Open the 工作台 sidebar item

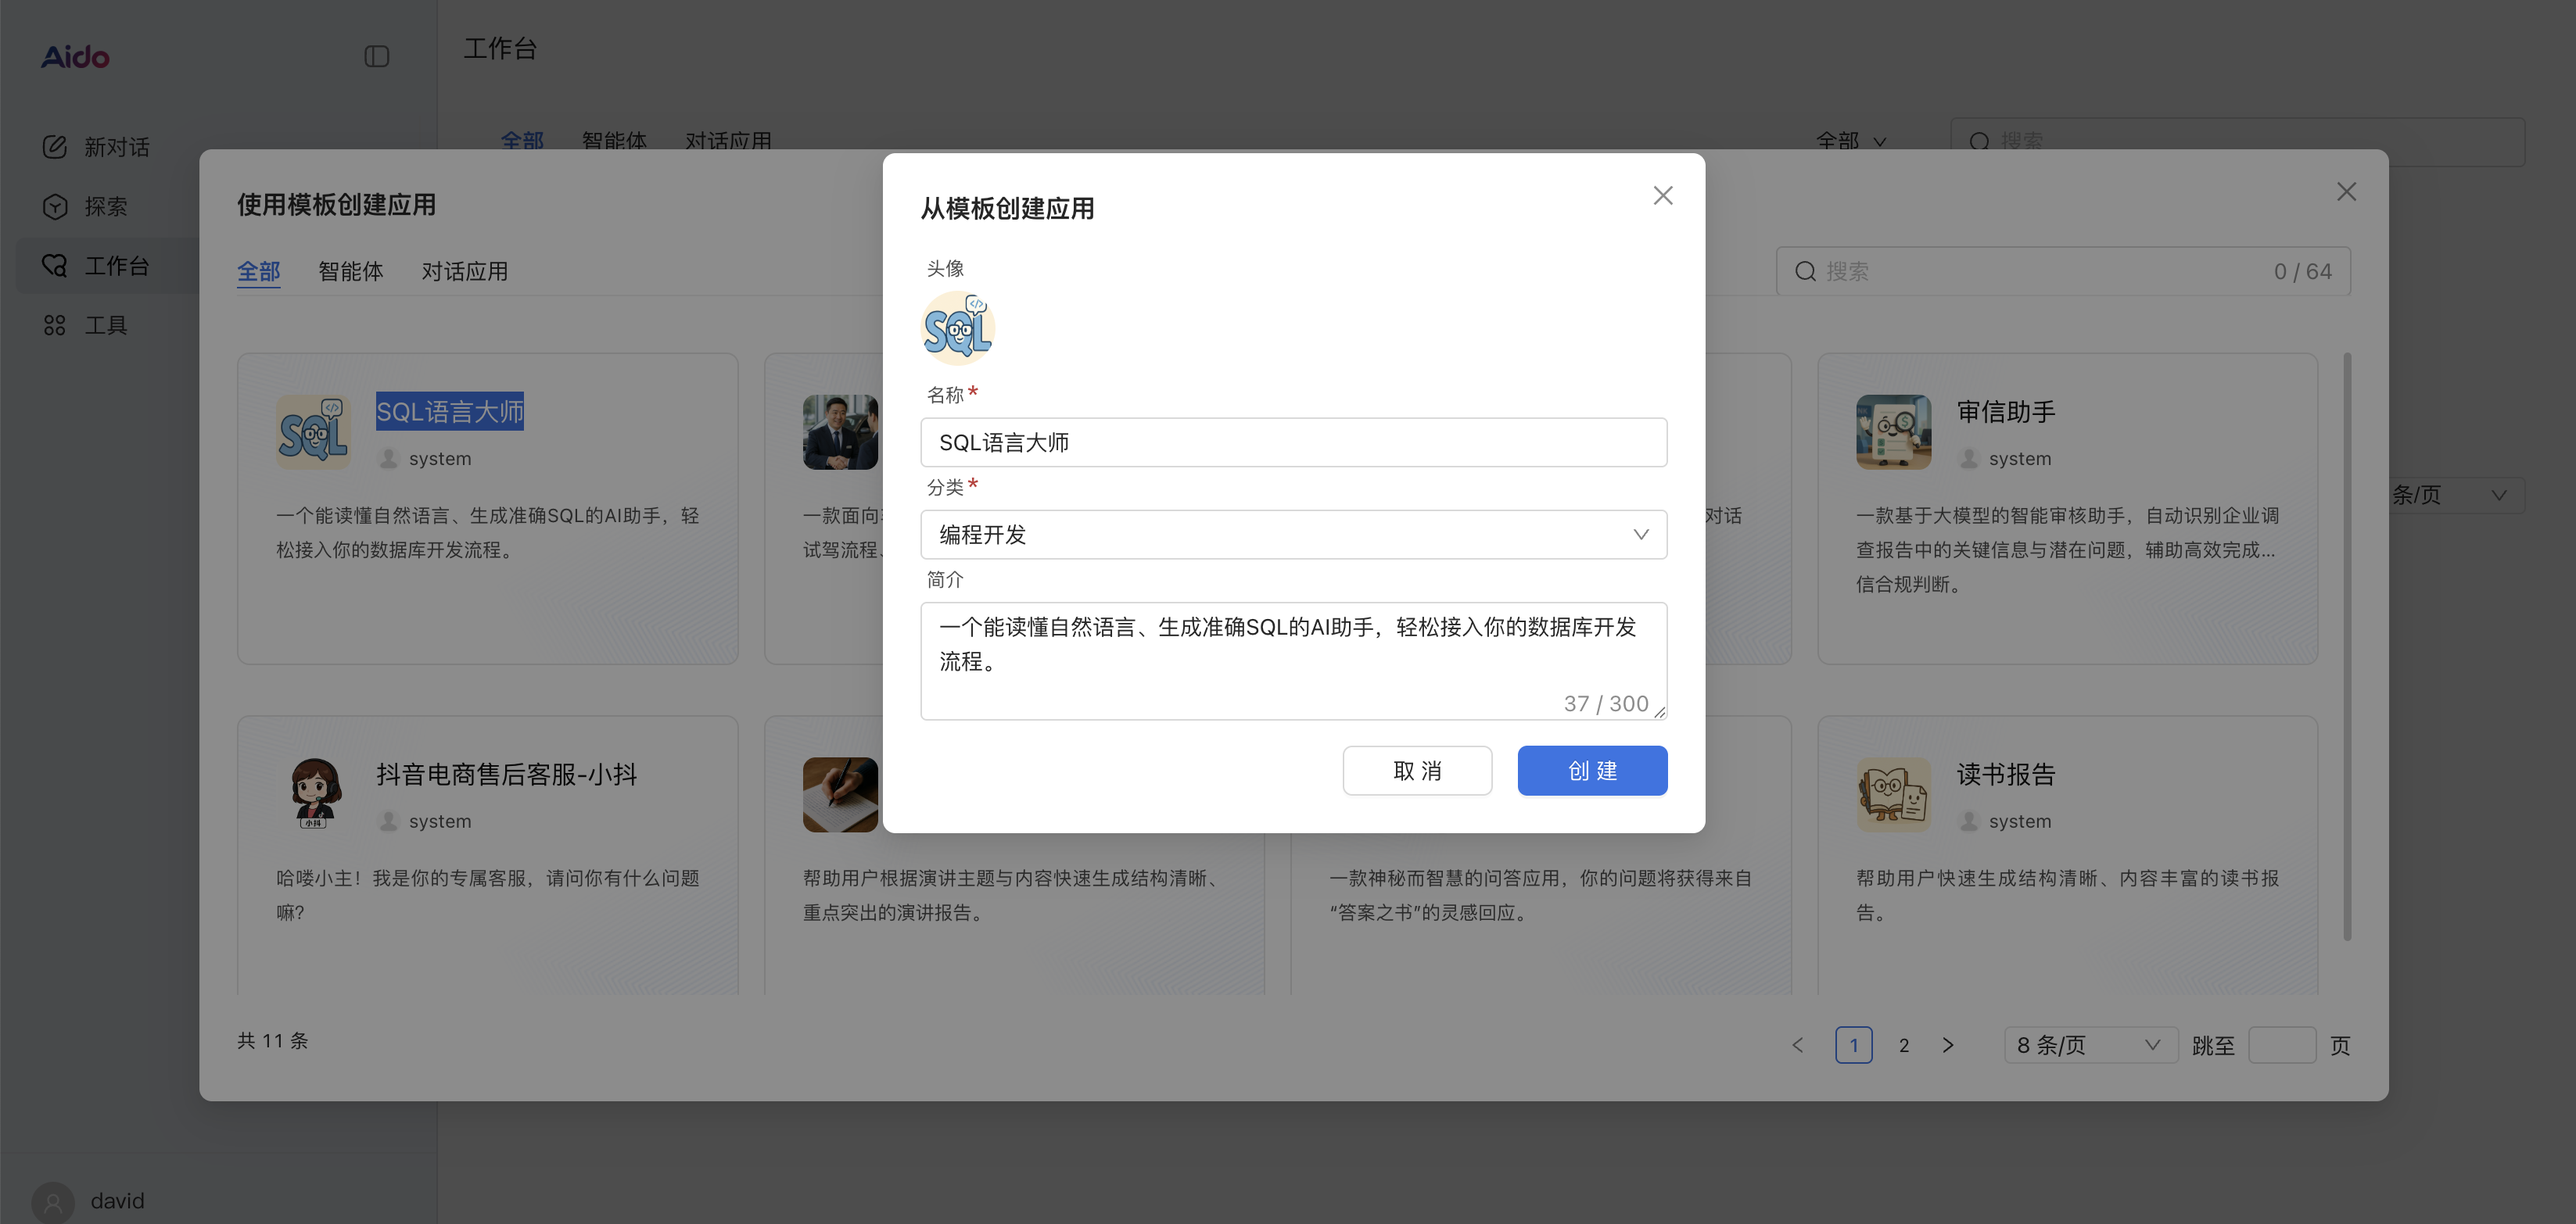pyautogui.click(x=117, y=265)
